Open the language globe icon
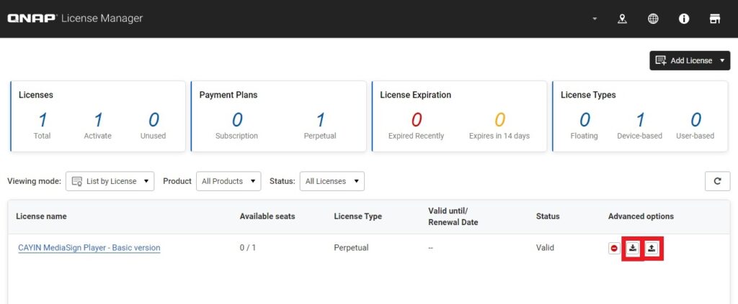 tap(653, 19)
